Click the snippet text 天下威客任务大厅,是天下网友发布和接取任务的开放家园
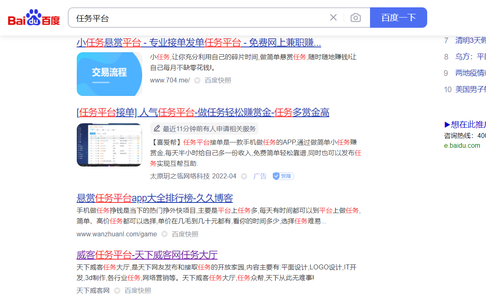This screenshot has width=486, height=300. tap(216, 272)
